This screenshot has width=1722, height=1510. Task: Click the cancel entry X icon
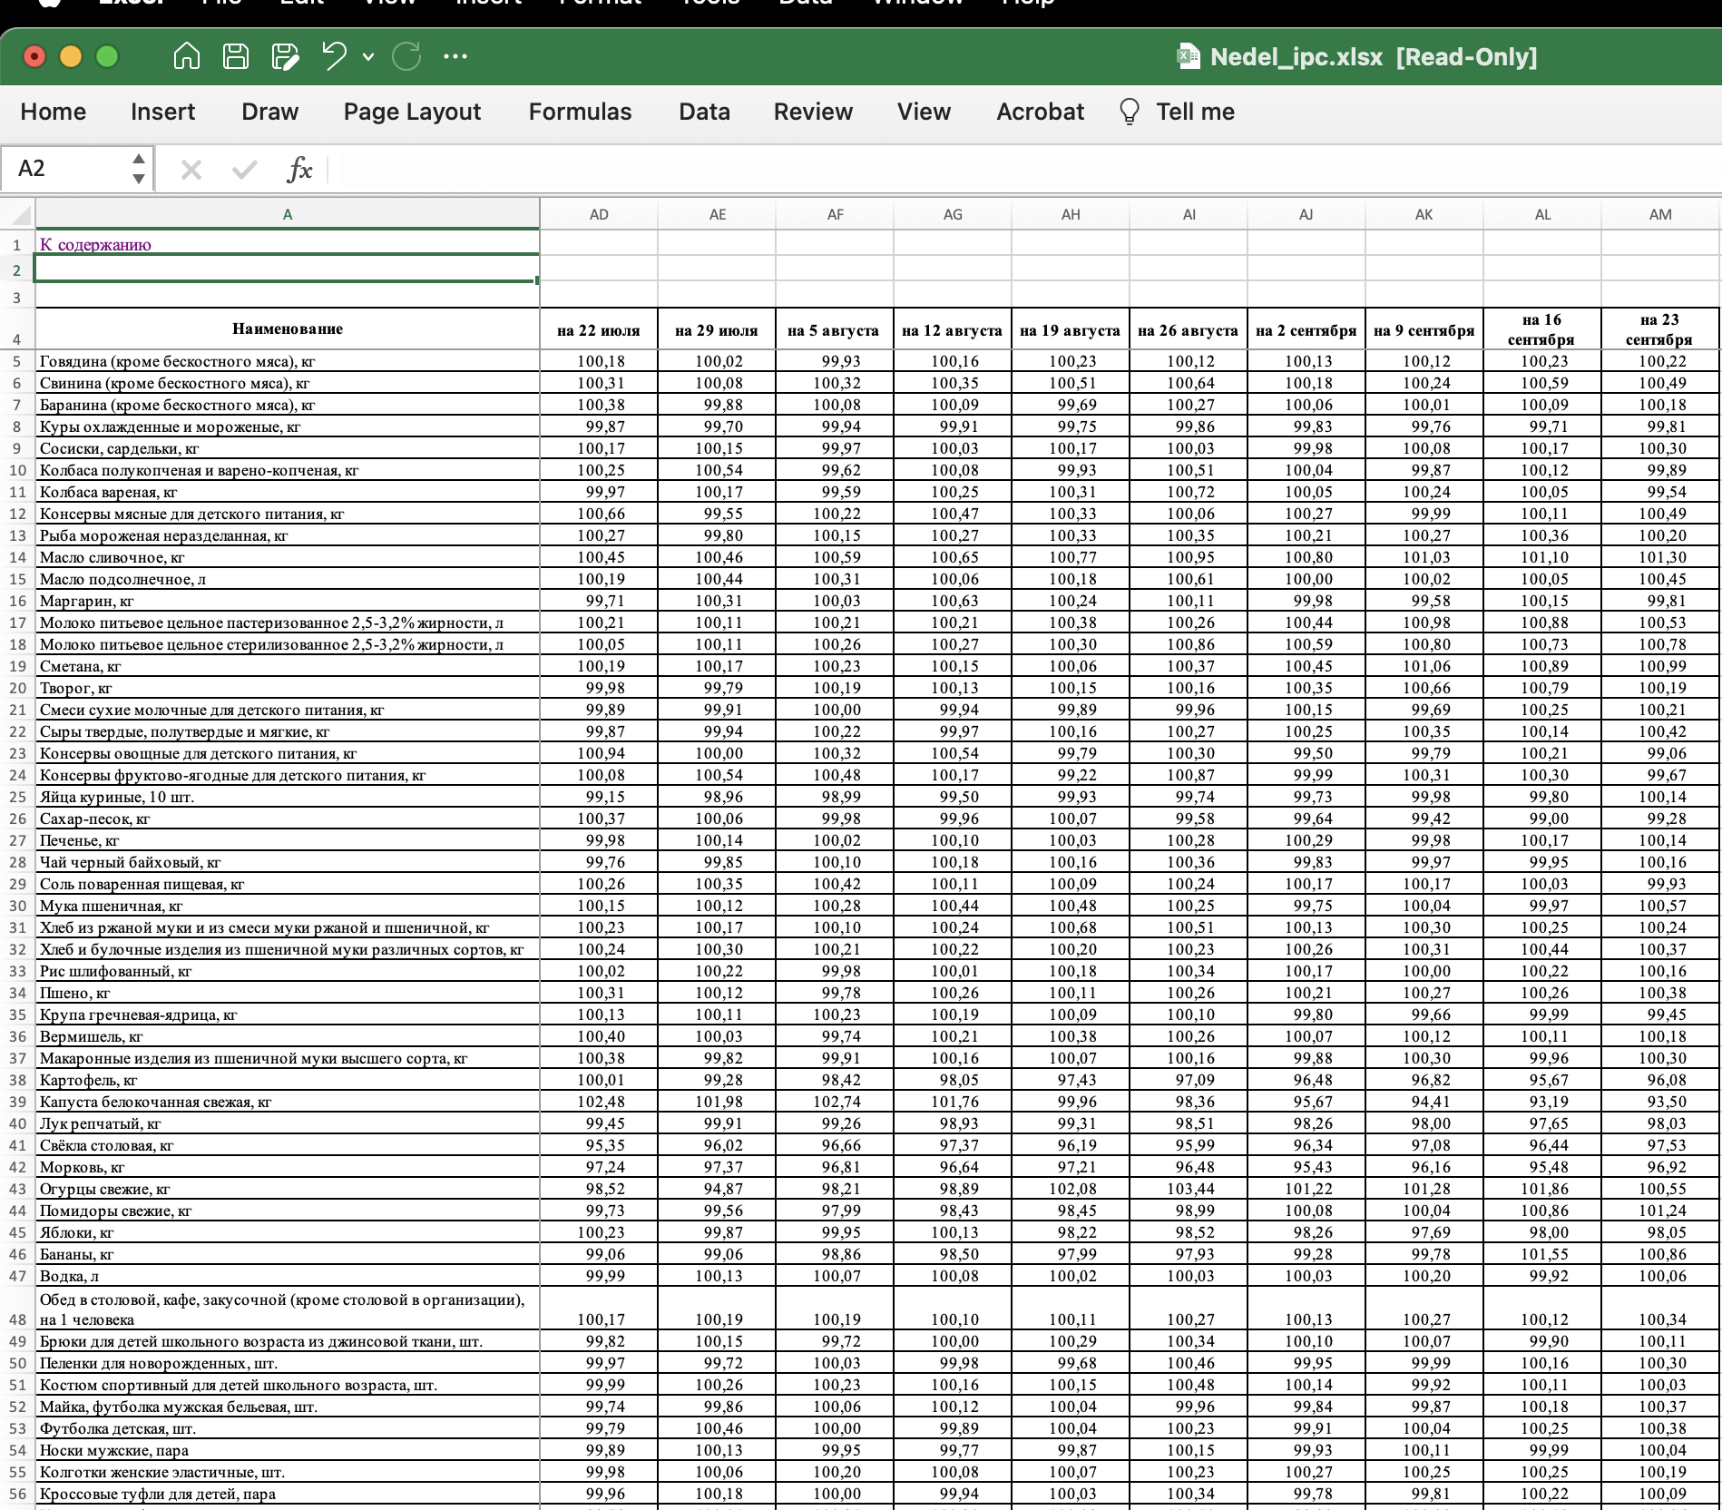(191, 169)
